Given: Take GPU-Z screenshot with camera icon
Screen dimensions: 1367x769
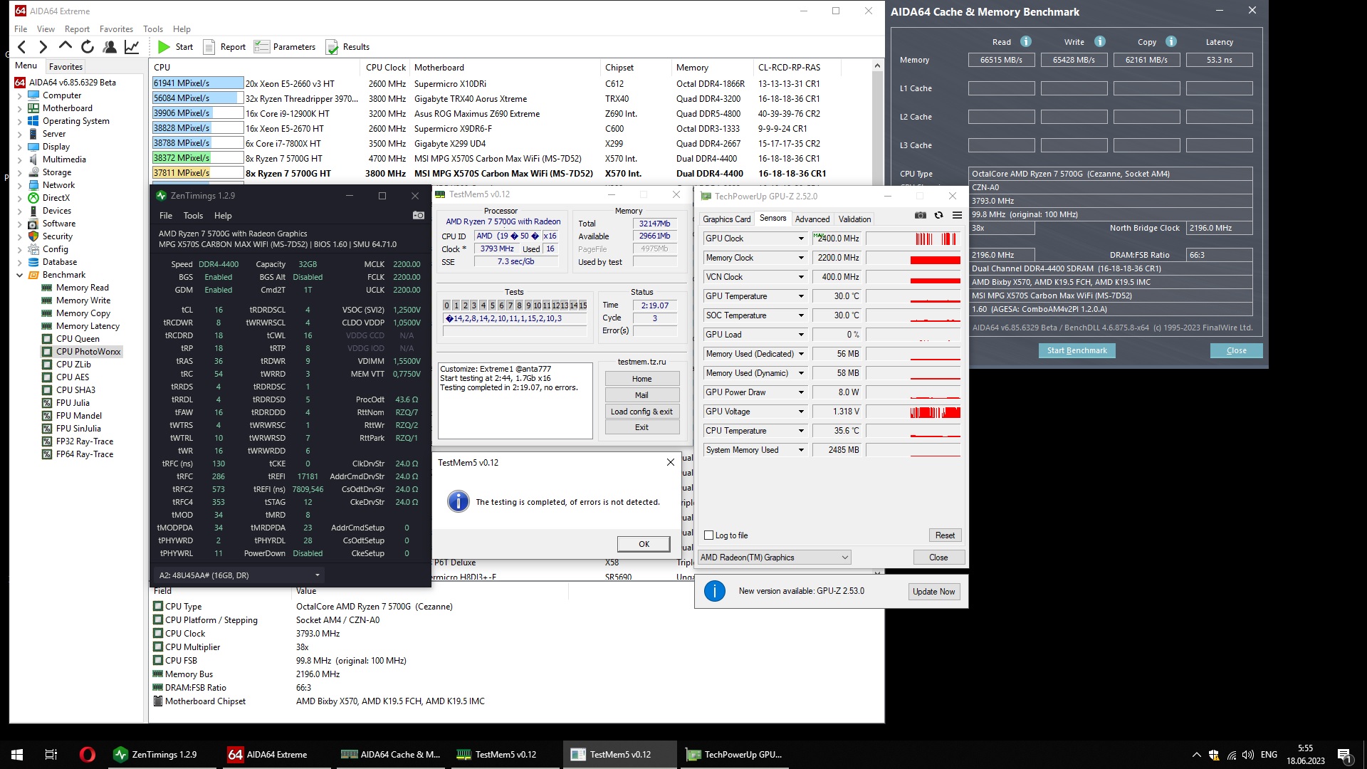Looking at the screenshot, I should tap(921, 215).
